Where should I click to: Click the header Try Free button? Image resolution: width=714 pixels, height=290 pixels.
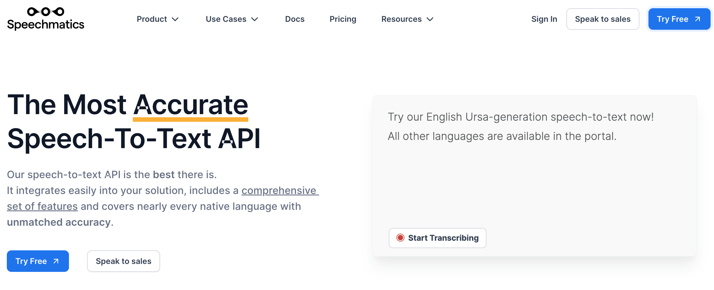(679, 19)
